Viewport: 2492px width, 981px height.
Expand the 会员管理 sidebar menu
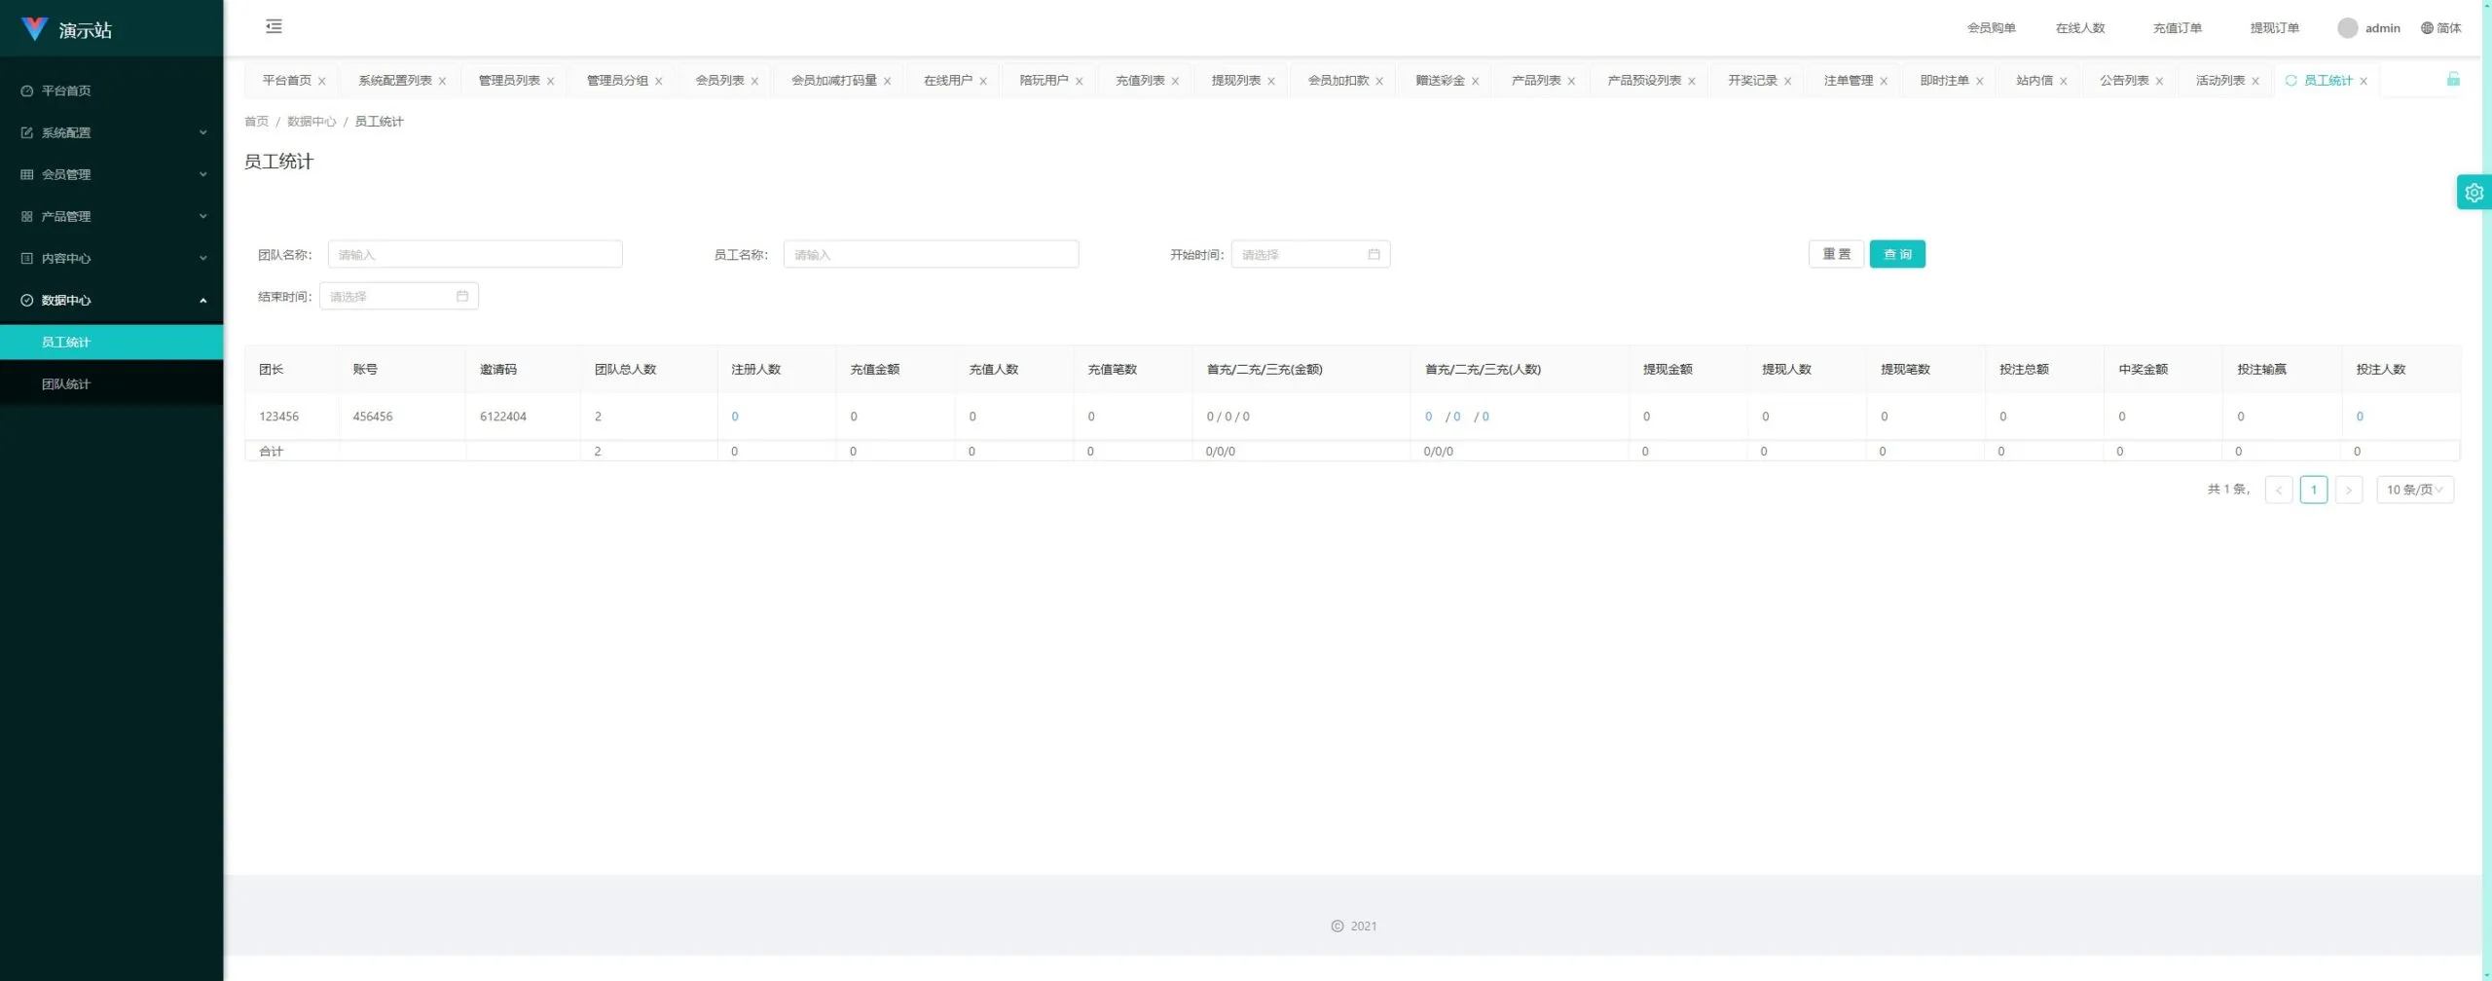click(x=112, y=174)
